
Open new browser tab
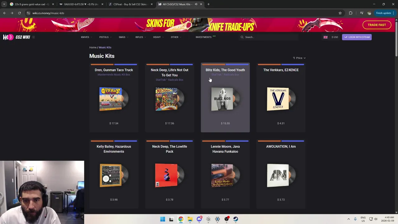click(208, 4)
